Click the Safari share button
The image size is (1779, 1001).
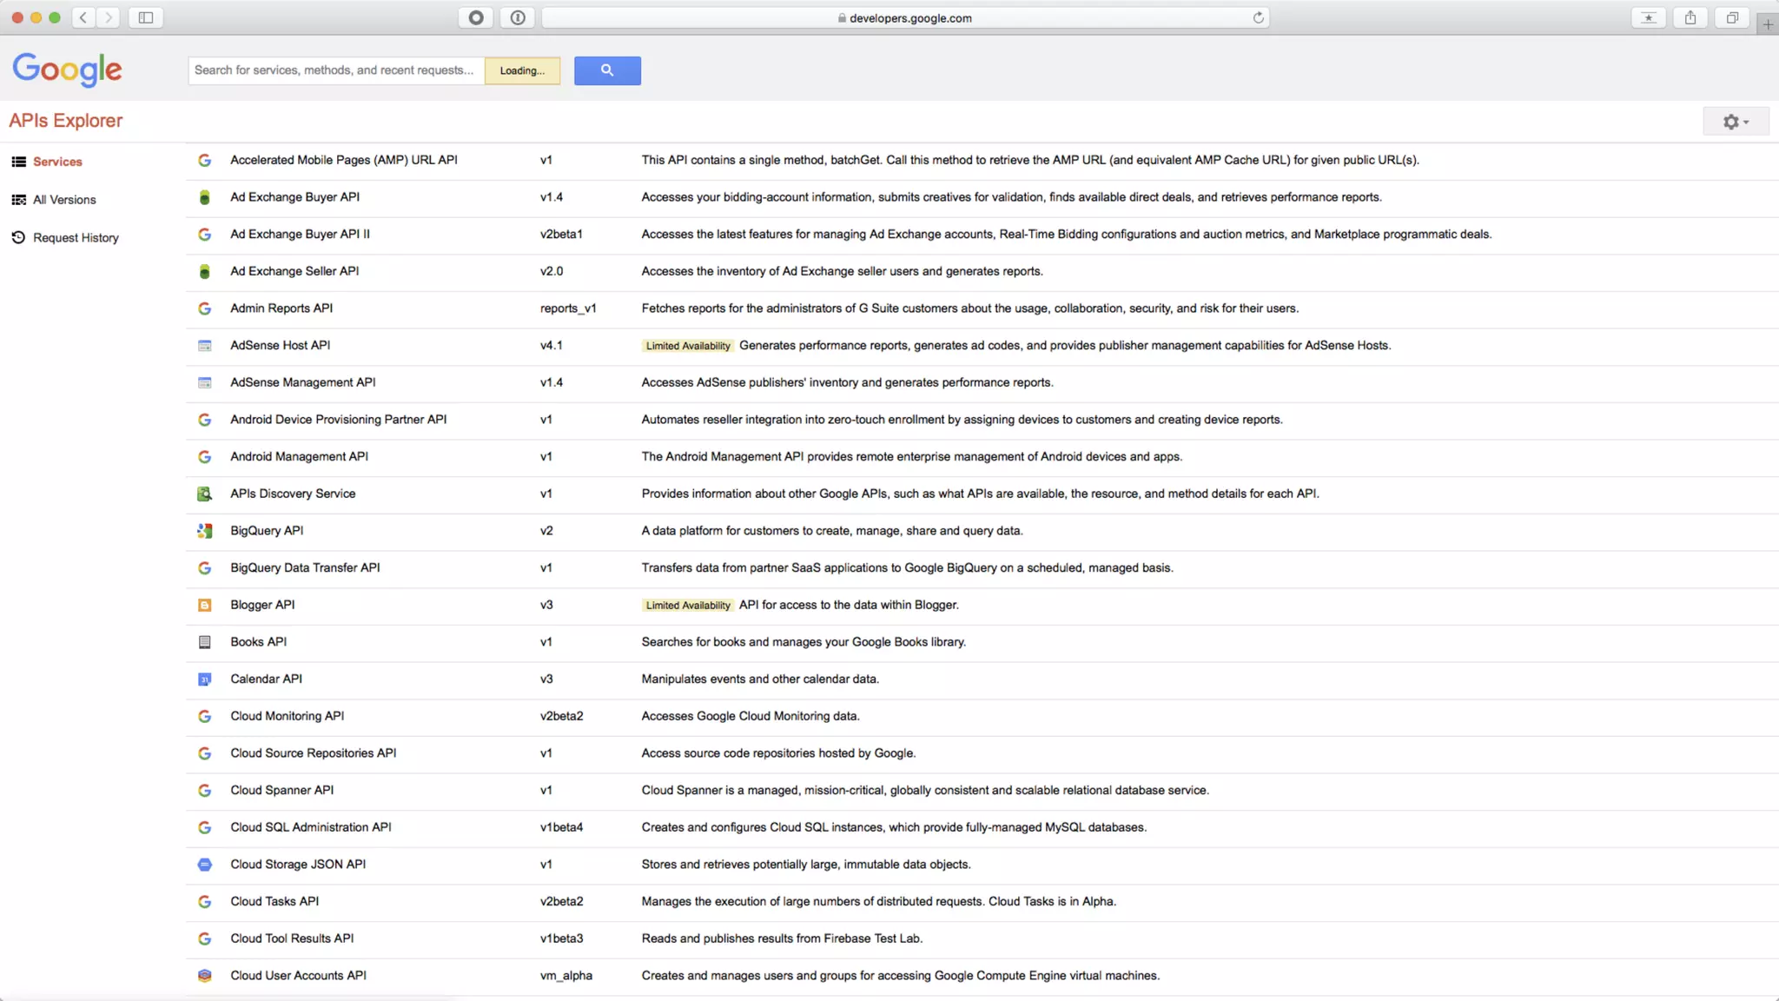coord(1690,17)
